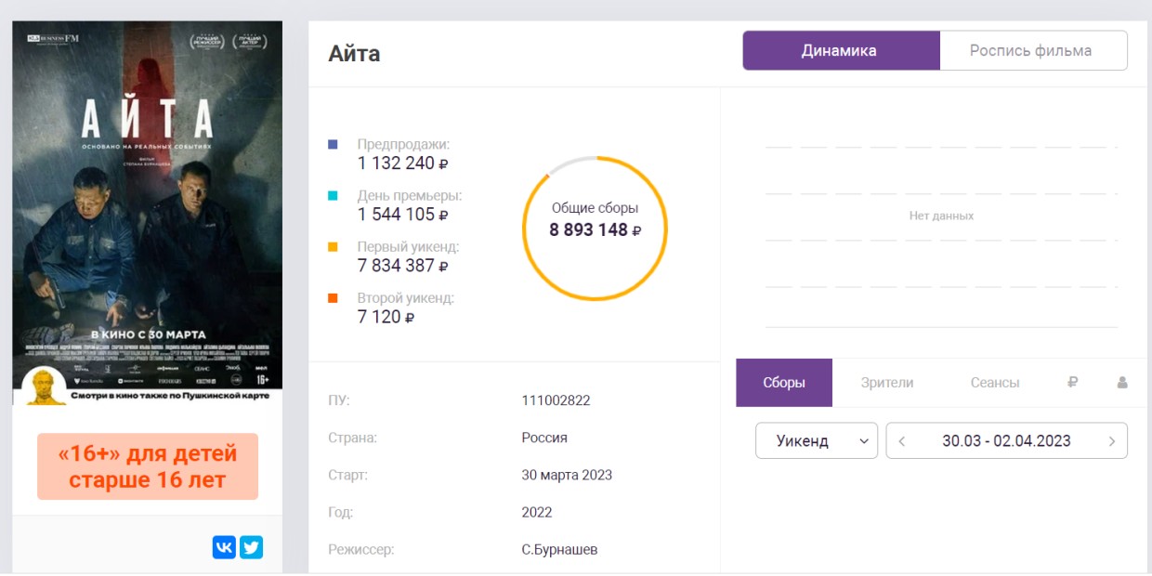
Task: Click the person icon beside Сеансы
Action: (x=1121, y=382)
